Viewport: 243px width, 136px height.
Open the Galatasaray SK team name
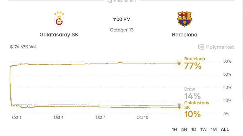59,34
